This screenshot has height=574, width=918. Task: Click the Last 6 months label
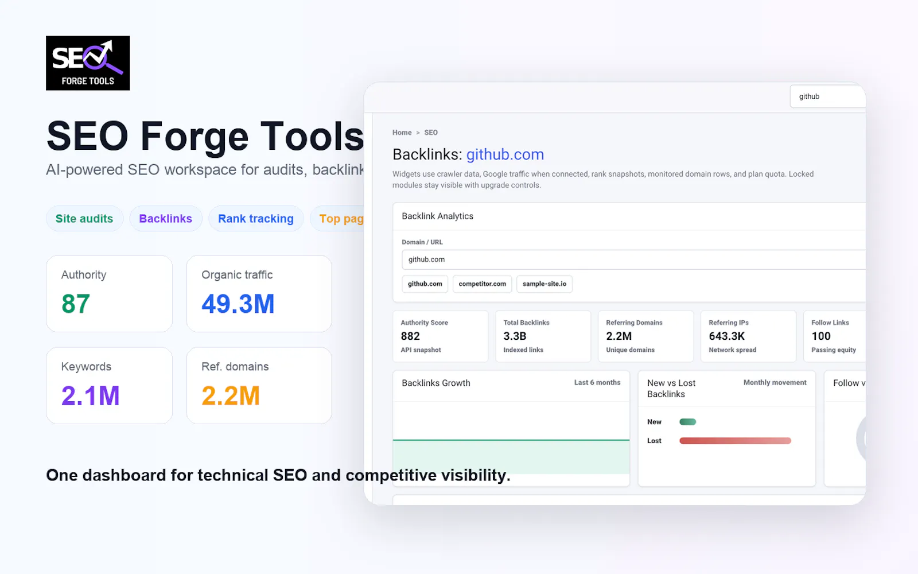[x=597, y=382]
